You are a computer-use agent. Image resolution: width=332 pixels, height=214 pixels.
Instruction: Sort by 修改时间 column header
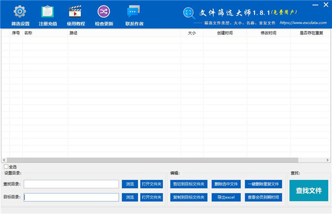point(268,33)
